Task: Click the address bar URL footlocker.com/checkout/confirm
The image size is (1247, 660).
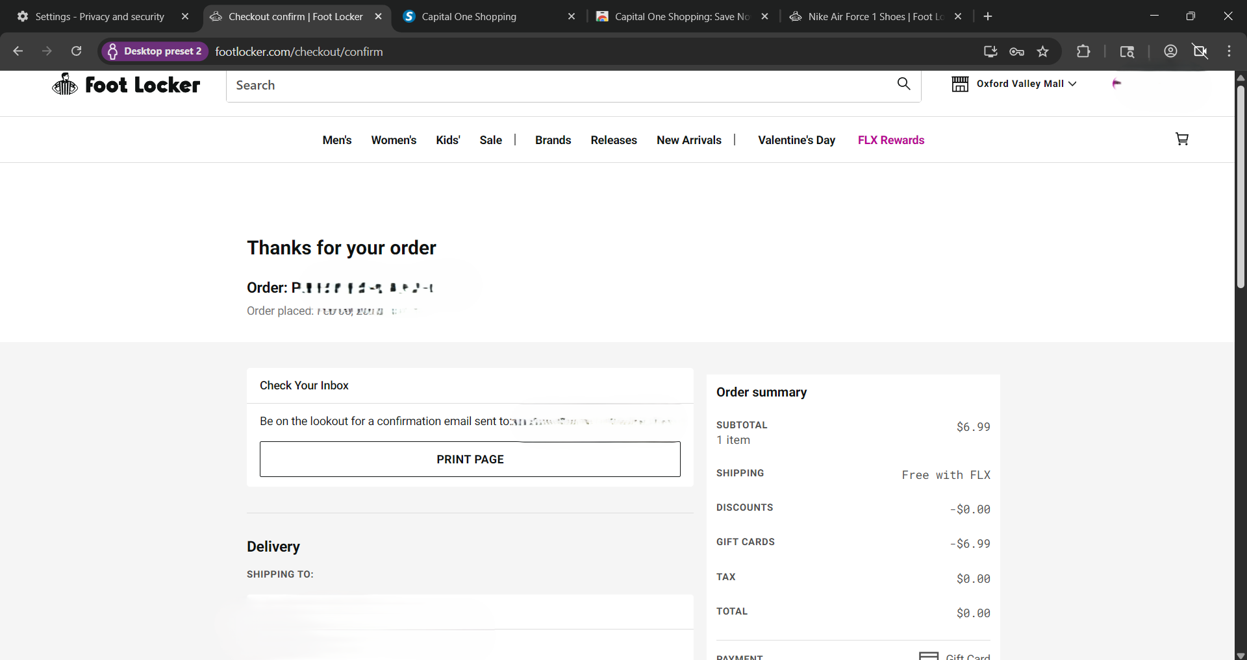Action: 299,51
